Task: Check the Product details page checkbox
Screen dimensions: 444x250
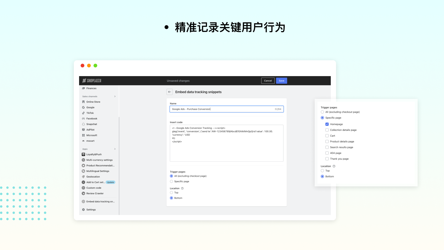Action: click(327, 141)
